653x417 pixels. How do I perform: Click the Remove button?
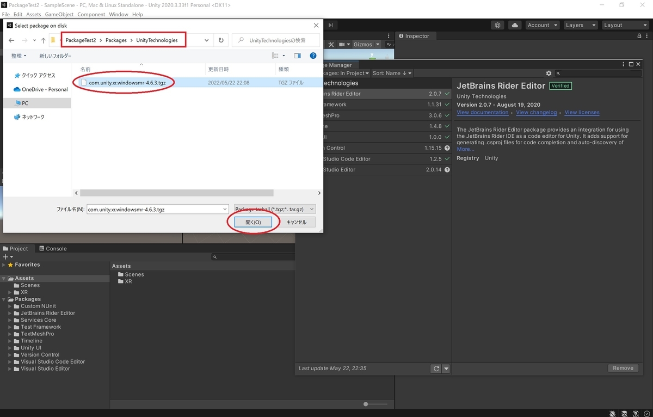(623, 368)
